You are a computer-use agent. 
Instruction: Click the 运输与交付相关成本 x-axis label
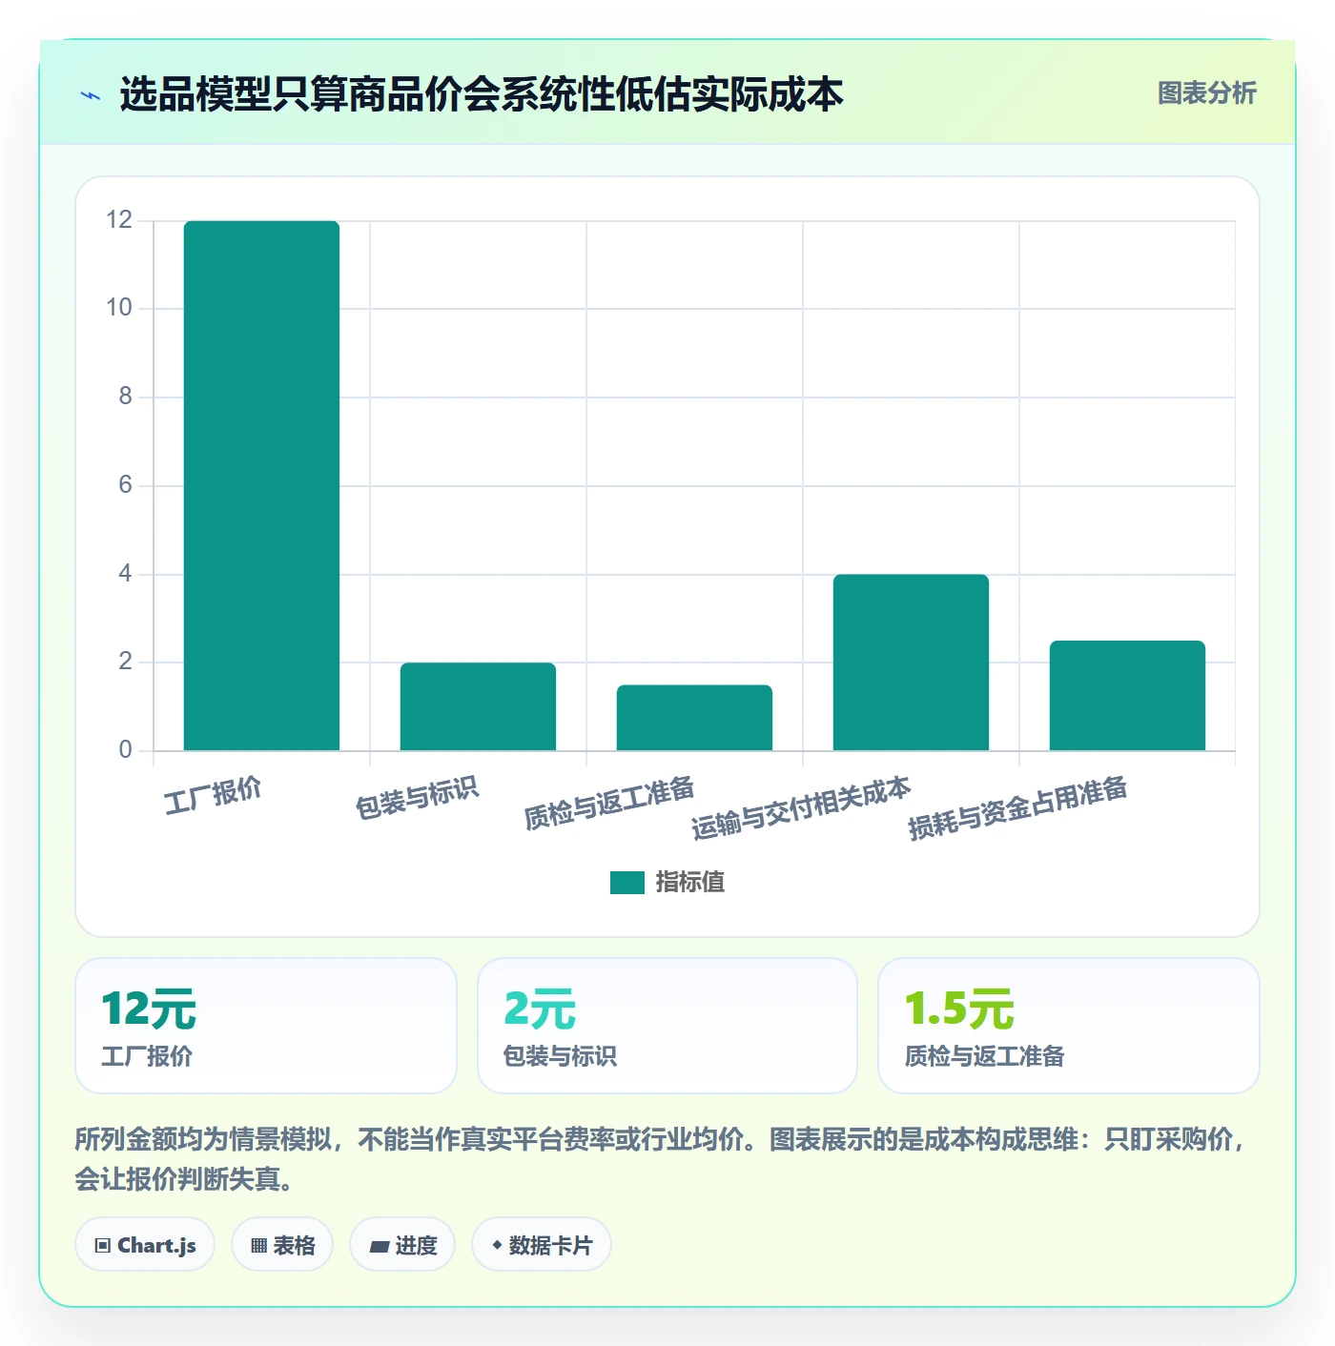(801, 808)
